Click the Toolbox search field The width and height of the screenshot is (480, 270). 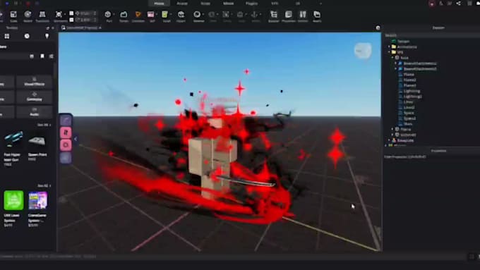tap(14, 56)
